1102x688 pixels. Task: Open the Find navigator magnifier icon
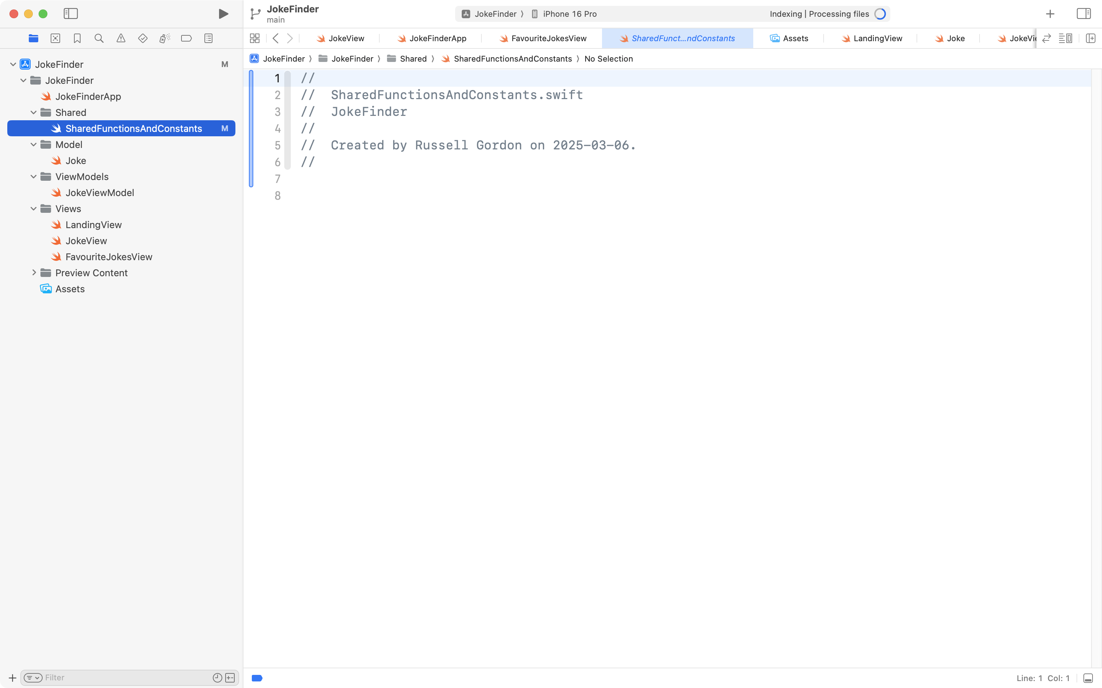tap(99, 38)
